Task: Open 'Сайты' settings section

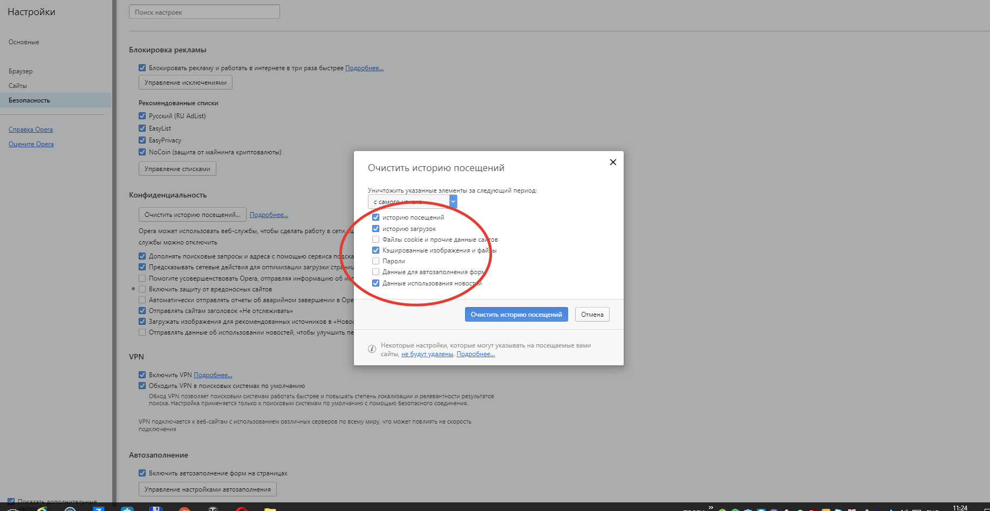Action: coord(18,86)
